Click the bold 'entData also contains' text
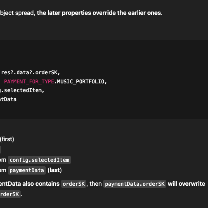The image size is (208, 208). pos(30,184)
